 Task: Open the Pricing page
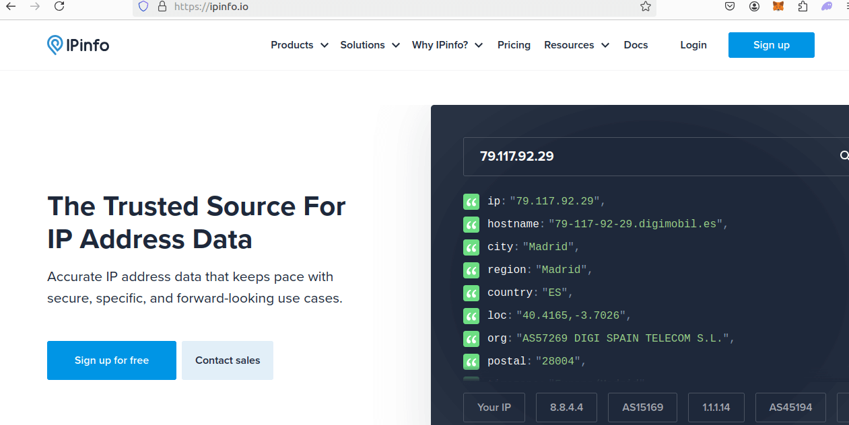[514, 45]
